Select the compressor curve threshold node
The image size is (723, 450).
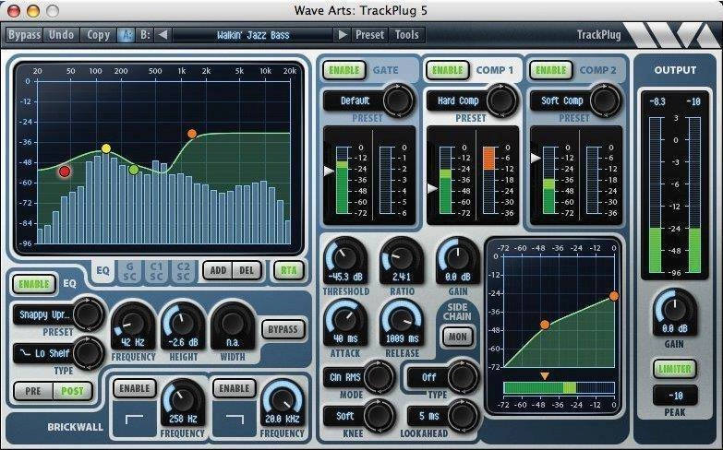click(x=545, y=325)
